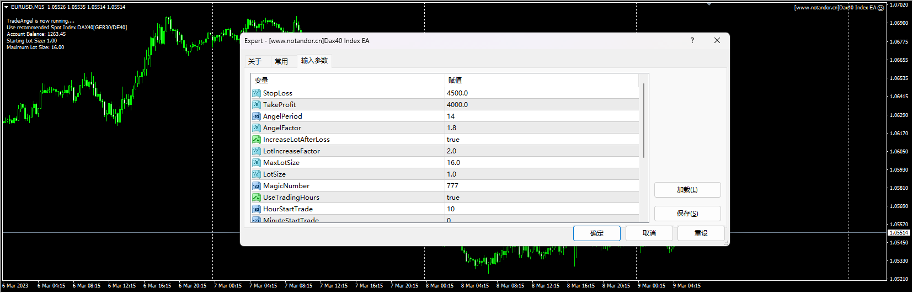Click the MagicNumber integer type icon

tap(256, 186)
